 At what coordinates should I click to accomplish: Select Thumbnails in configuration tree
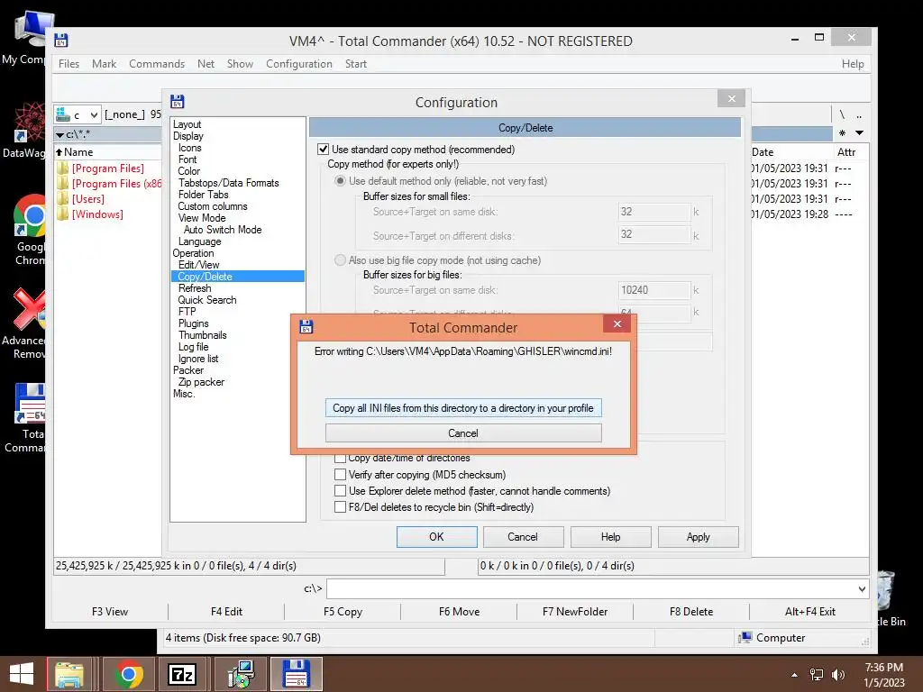[x=203, y=335]
